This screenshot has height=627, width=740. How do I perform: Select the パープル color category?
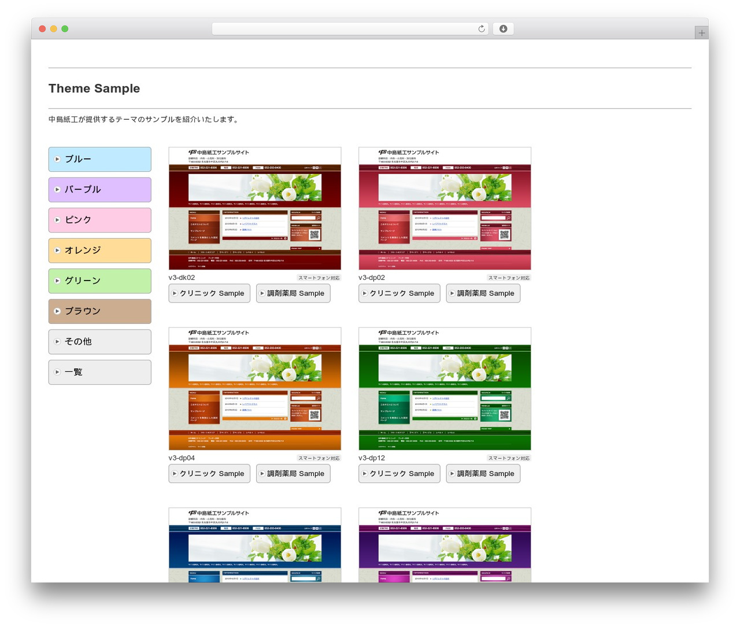pyautogui.click(x=100, y=190)
